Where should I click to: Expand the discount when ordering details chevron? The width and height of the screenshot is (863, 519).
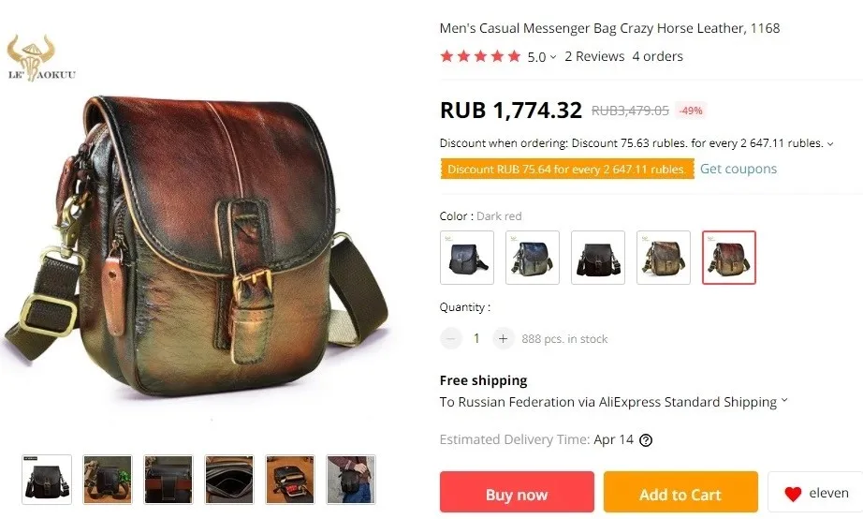coord(830,143)
